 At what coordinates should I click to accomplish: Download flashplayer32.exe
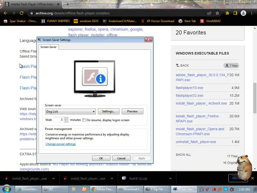[x=189, y=95]
